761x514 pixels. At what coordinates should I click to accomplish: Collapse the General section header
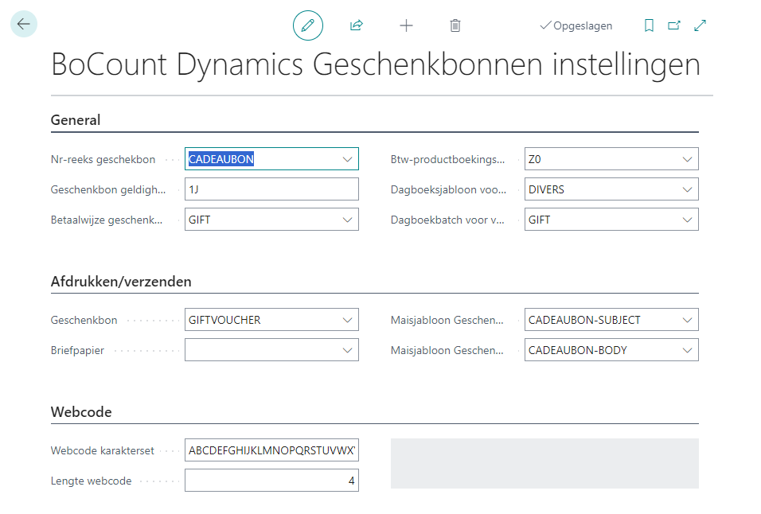(x=76, y=121)
